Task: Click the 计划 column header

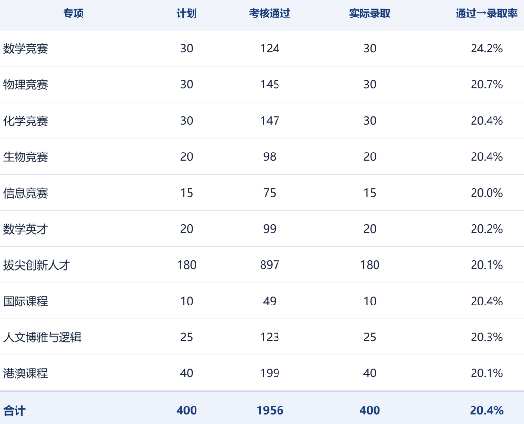Action: (x=186, y=14)
